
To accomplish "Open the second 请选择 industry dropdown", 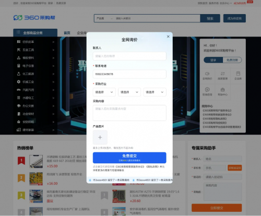I will pos(129,92).
